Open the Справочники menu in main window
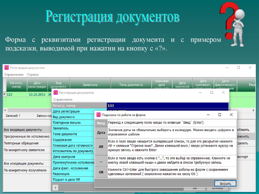 point(14,75)
